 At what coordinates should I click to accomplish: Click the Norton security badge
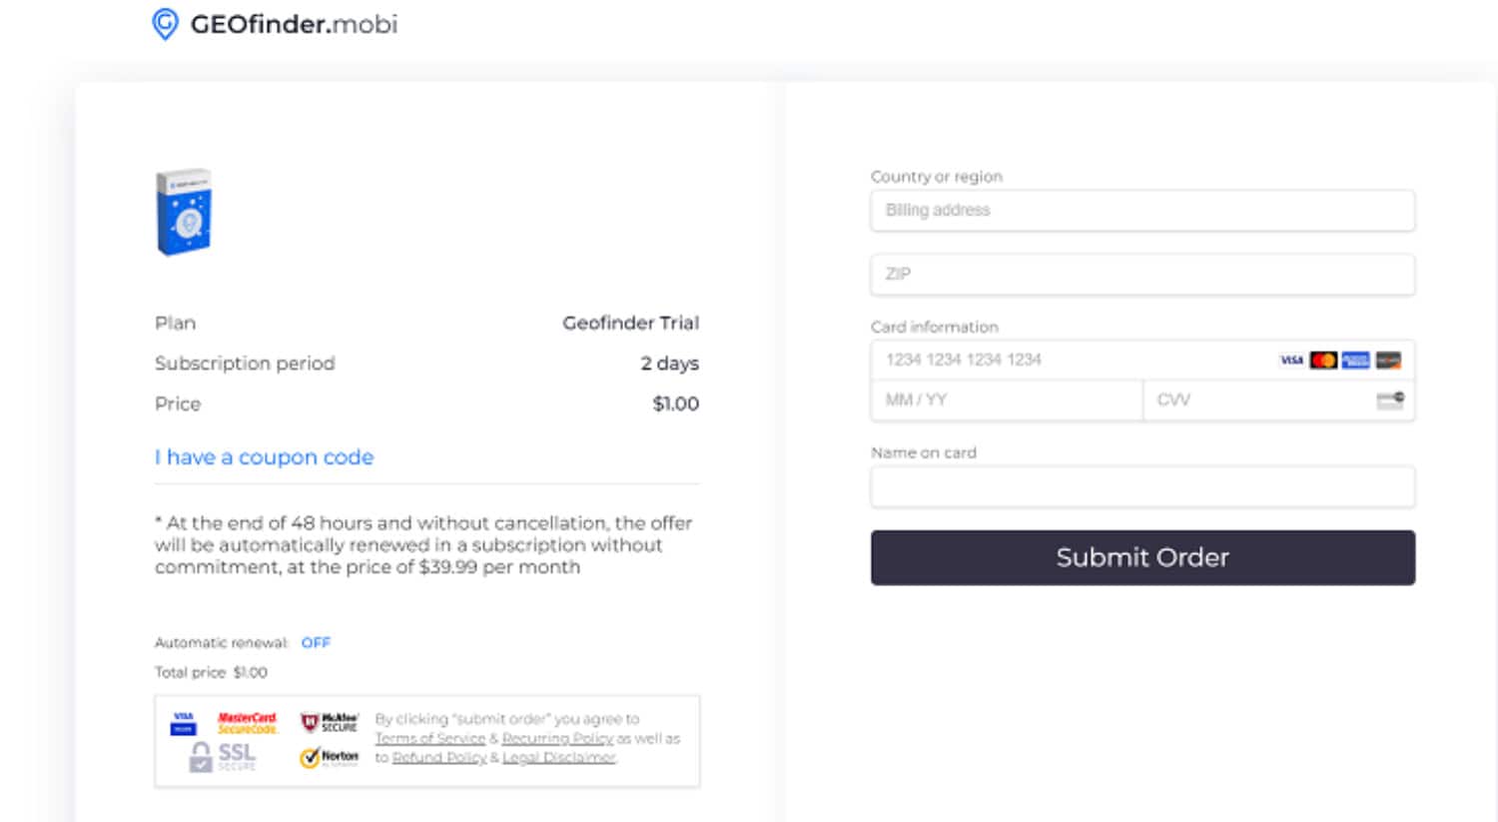click(329, 757)
